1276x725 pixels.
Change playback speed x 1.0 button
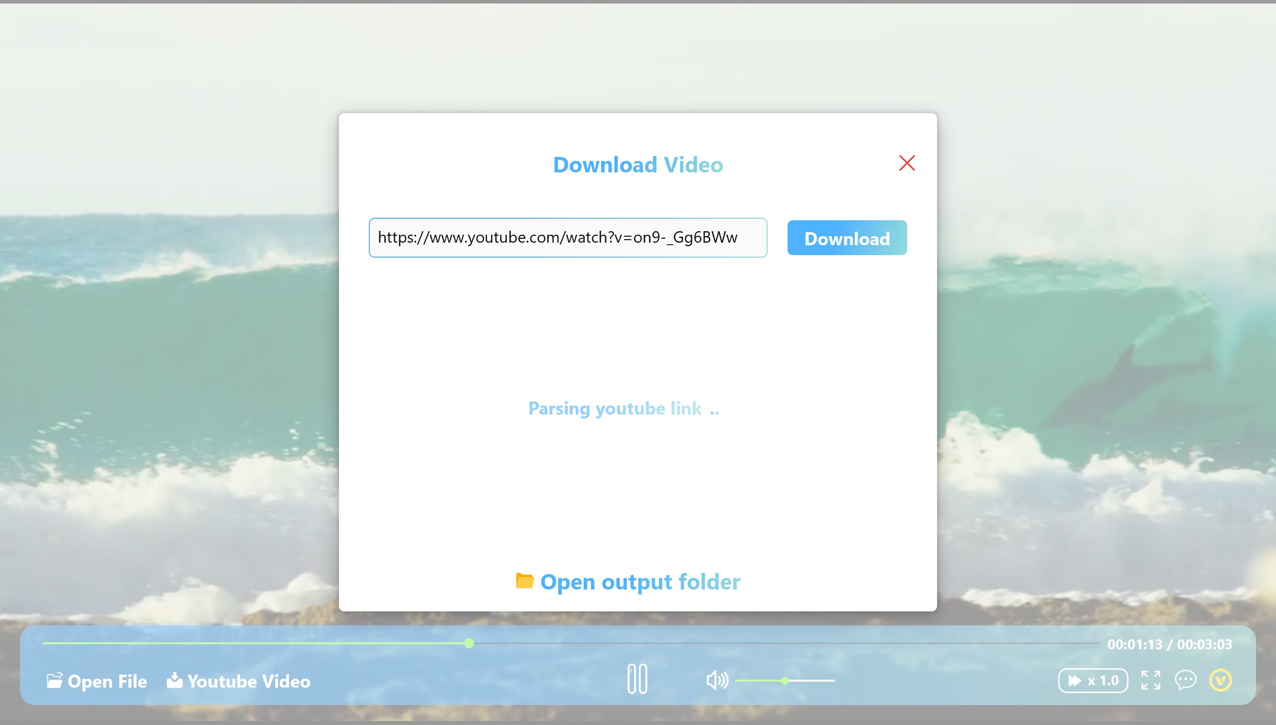(x=1093, y=681)
